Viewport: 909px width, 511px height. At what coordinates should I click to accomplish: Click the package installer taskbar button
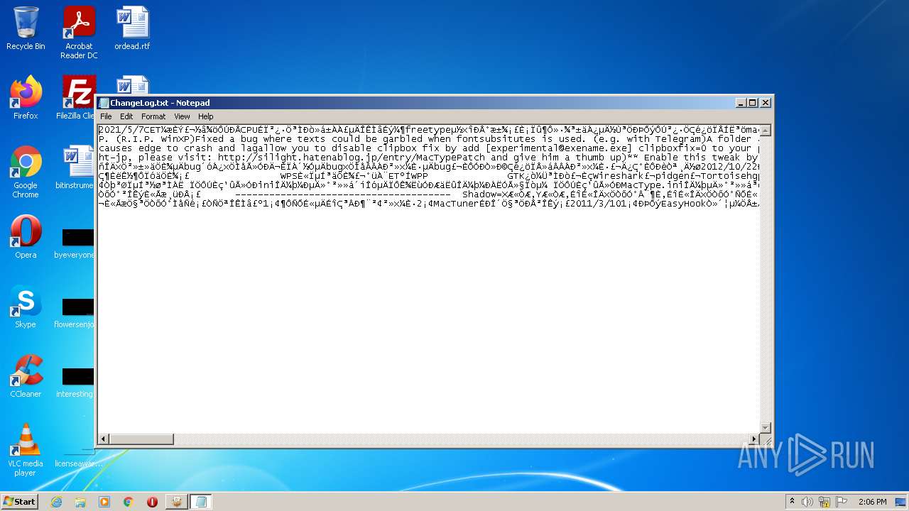pyautogui.click(x=176, y=502)
